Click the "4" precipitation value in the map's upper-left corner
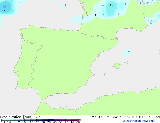The height and width of the screenshot is (123, 160). click(4, 11)
